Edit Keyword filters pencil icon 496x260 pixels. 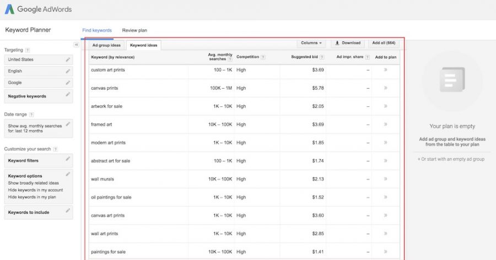[x=68, y=159]
